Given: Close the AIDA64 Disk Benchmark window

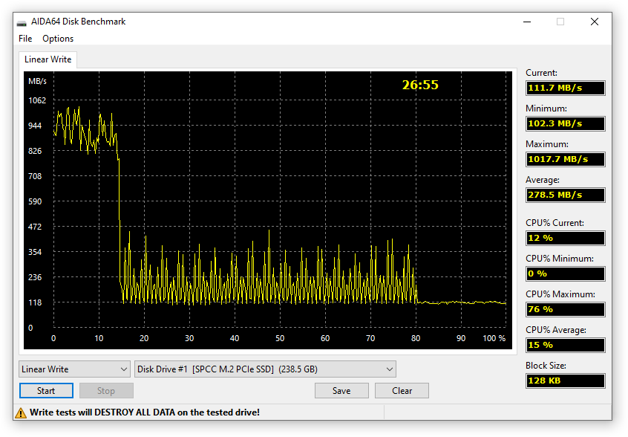Looking at the screenshot, I should pyautogui.click(x=595, y=22).
